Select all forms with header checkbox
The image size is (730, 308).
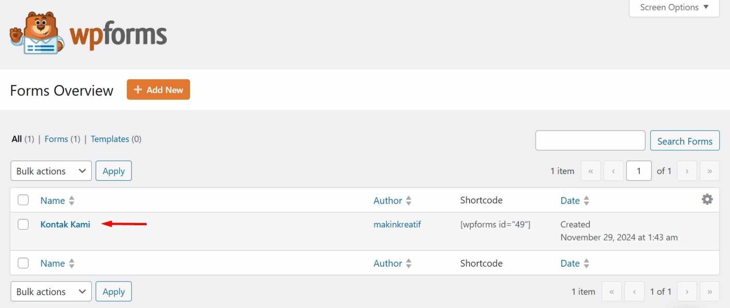click(x=23, y=200)
